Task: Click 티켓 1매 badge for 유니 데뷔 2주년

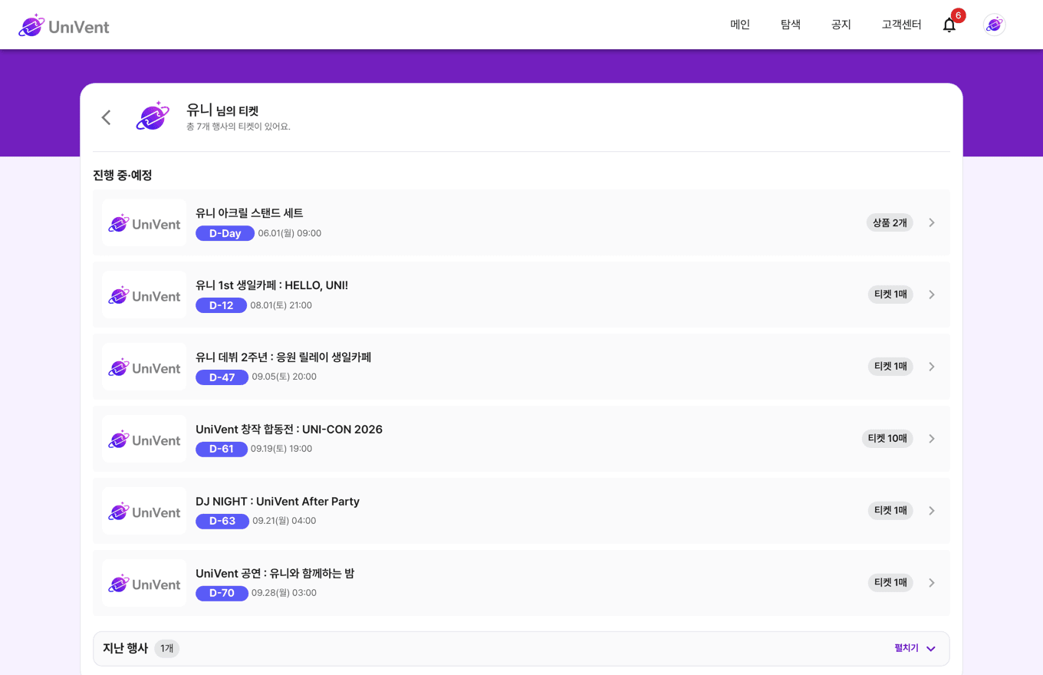Action: (890, 367)
